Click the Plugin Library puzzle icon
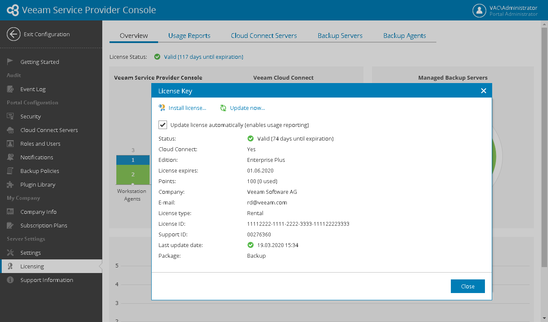This screenshot has height=322, width=548. [10, 184]
